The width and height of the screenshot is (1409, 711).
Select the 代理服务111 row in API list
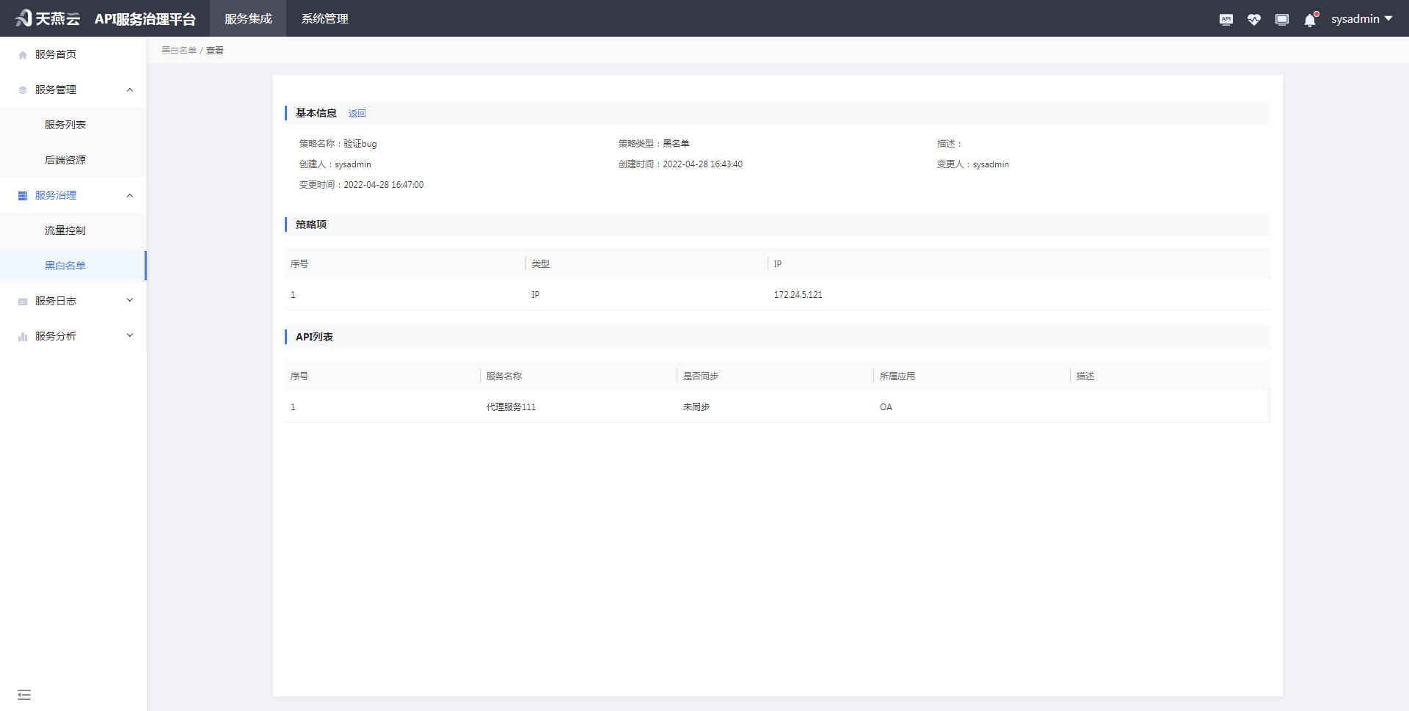(511, 407)
